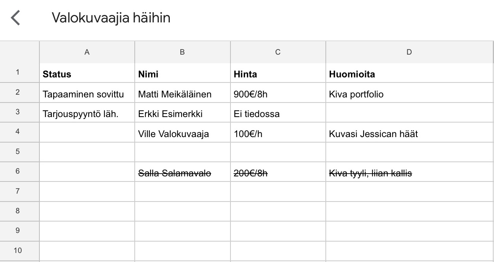Select the Hinta header cell
Image resolution: width=494 pixels, height=262 pixels.
[x=278, y=74]
